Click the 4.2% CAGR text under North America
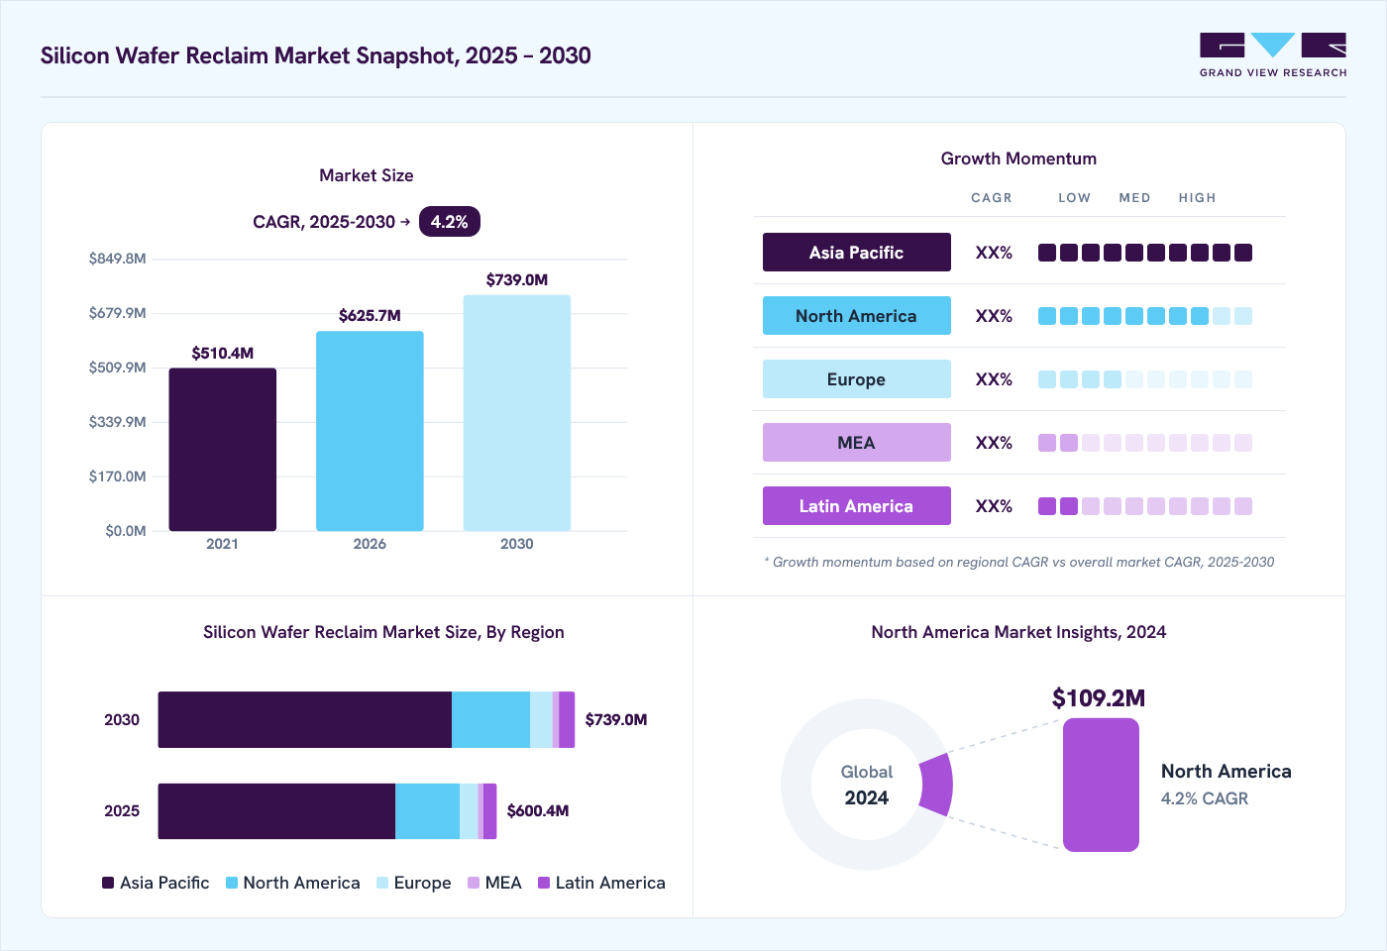 pos(1205,798)
